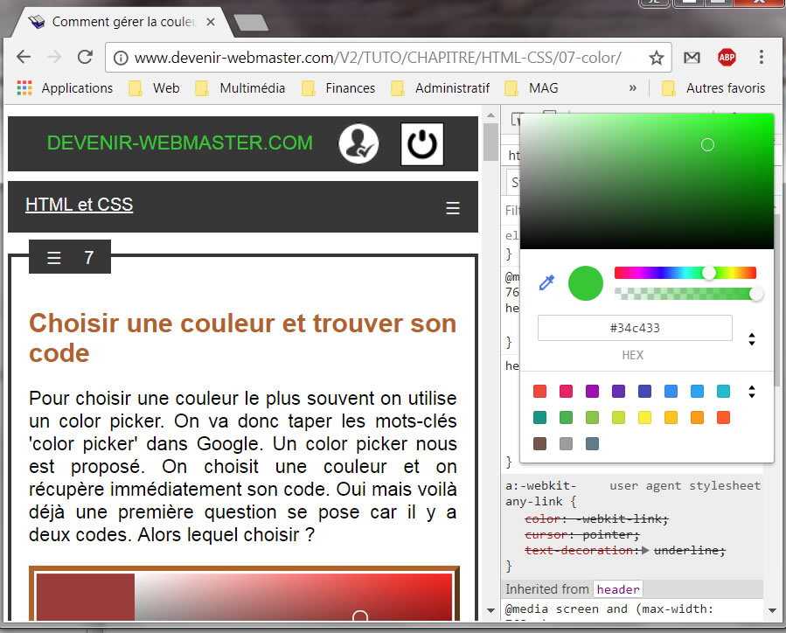Open the HTML et CSS link

pyautogui.click(x=80, y=205)
